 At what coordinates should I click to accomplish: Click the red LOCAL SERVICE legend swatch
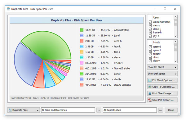tap(82, 85)
